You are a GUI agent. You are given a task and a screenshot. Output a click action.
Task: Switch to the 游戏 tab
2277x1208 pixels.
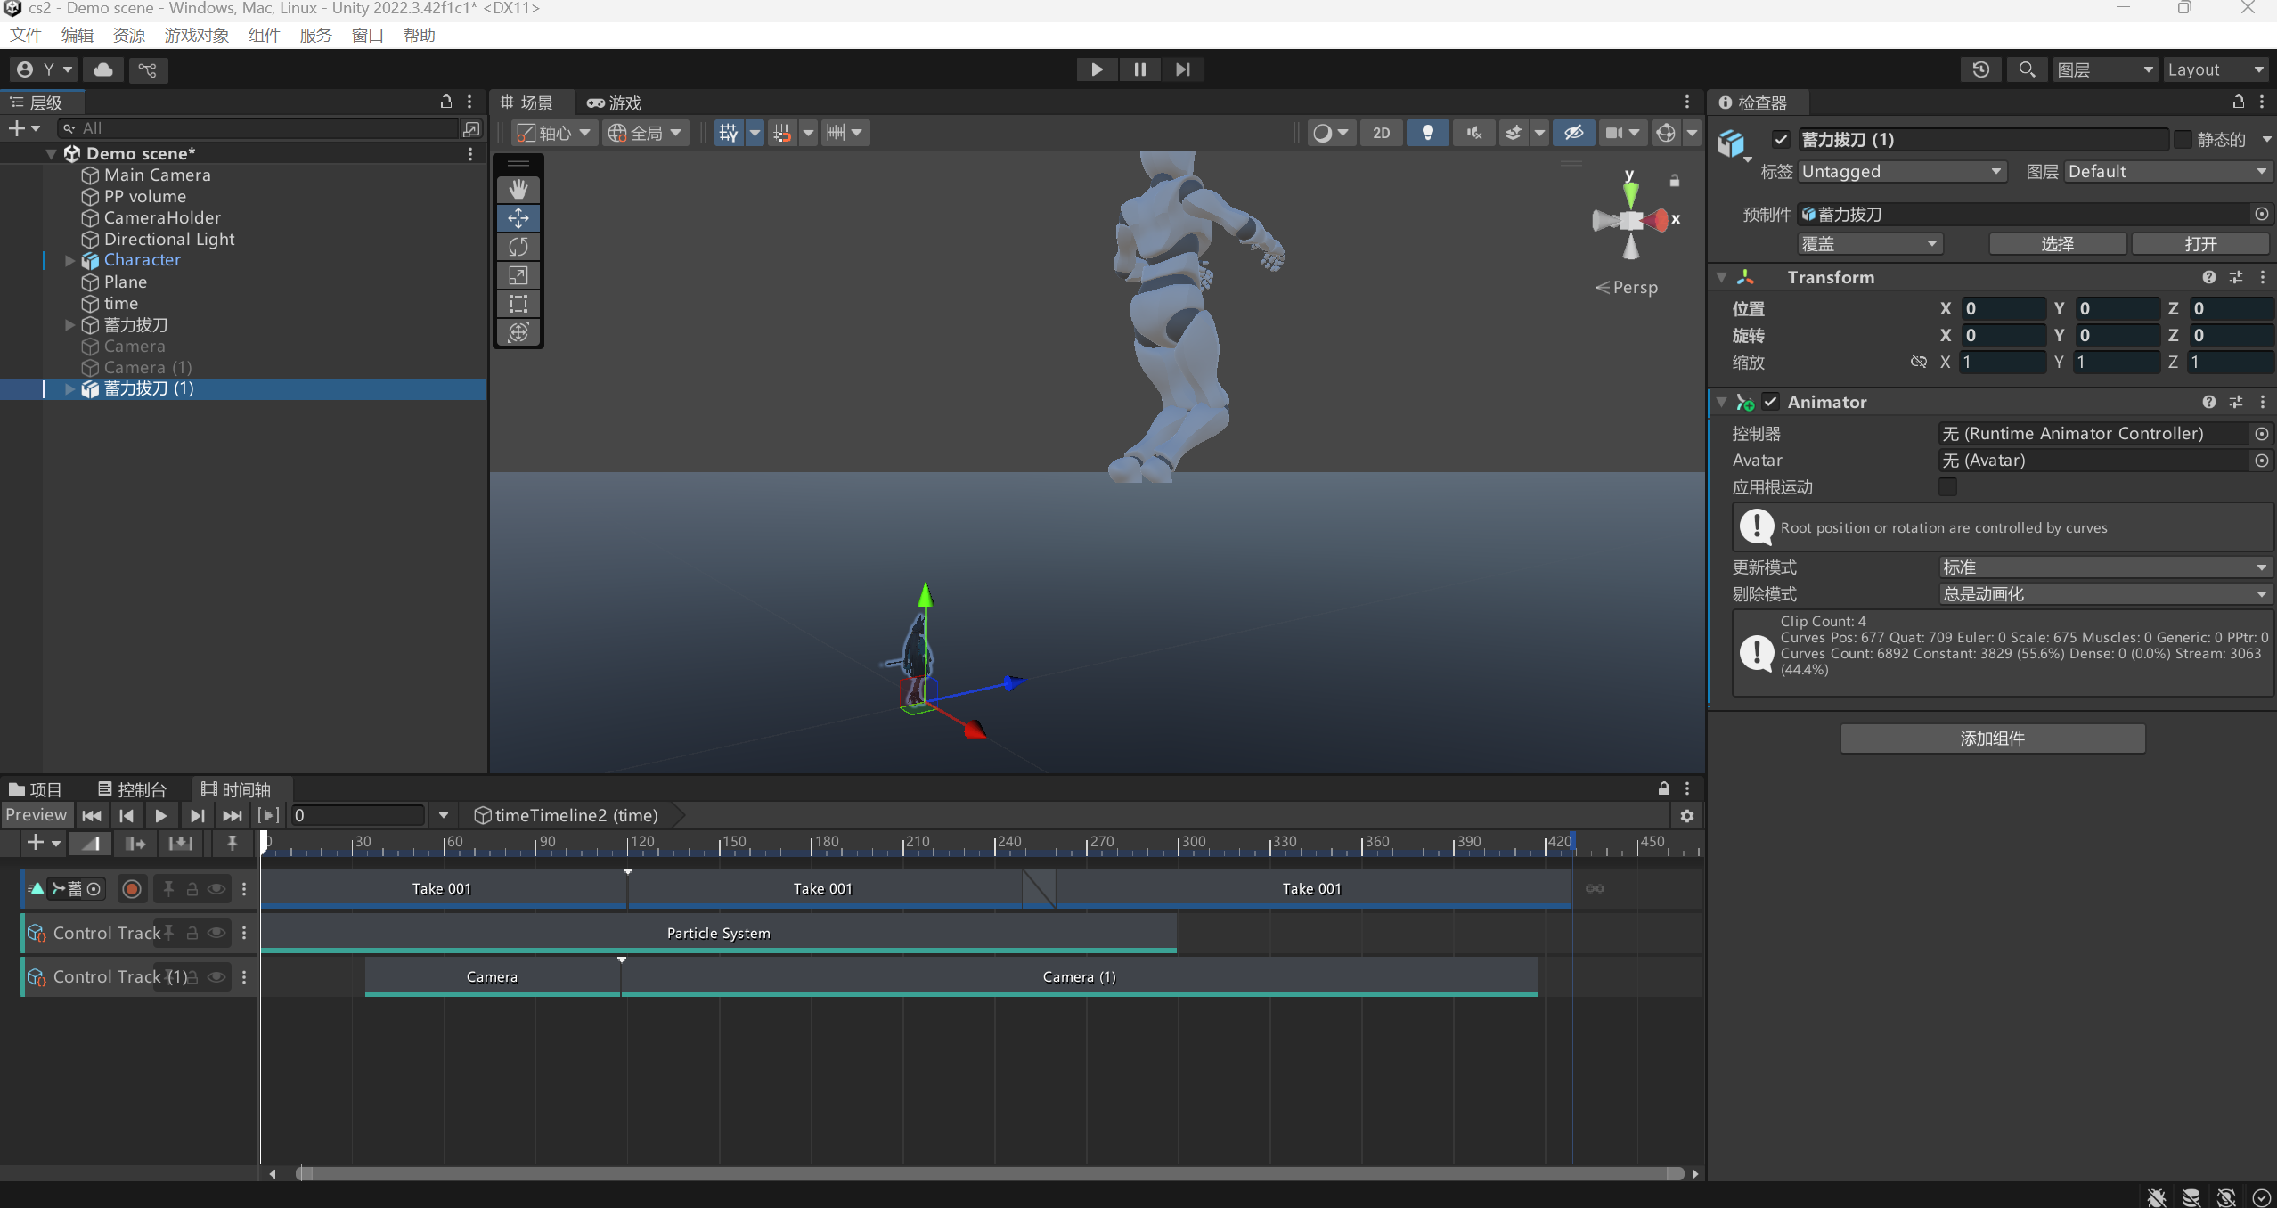616,102
